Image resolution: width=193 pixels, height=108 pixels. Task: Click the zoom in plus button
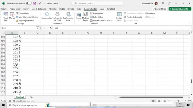pos(186,101)
